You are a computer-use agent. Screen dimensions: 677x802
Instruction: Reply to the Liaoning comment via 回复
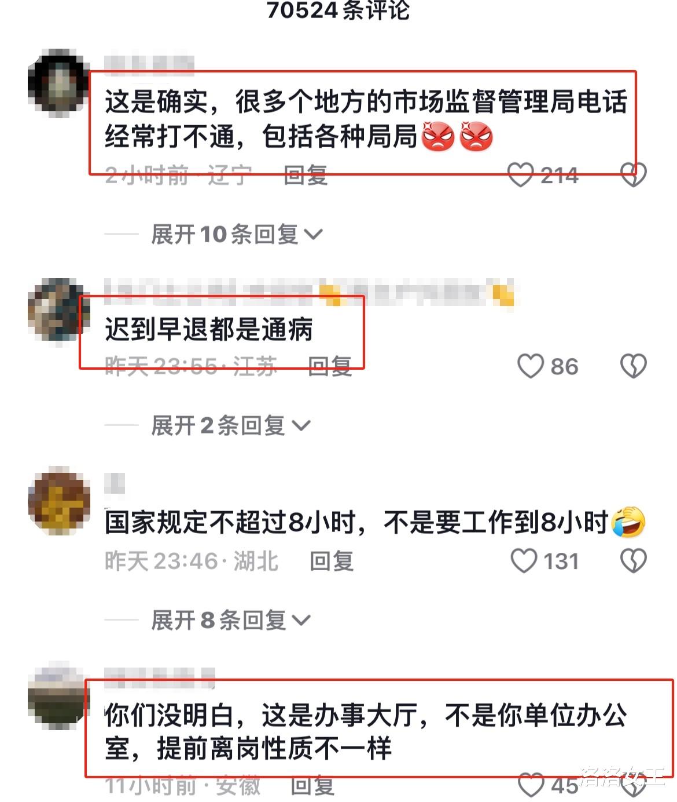(x=306, y=175)
